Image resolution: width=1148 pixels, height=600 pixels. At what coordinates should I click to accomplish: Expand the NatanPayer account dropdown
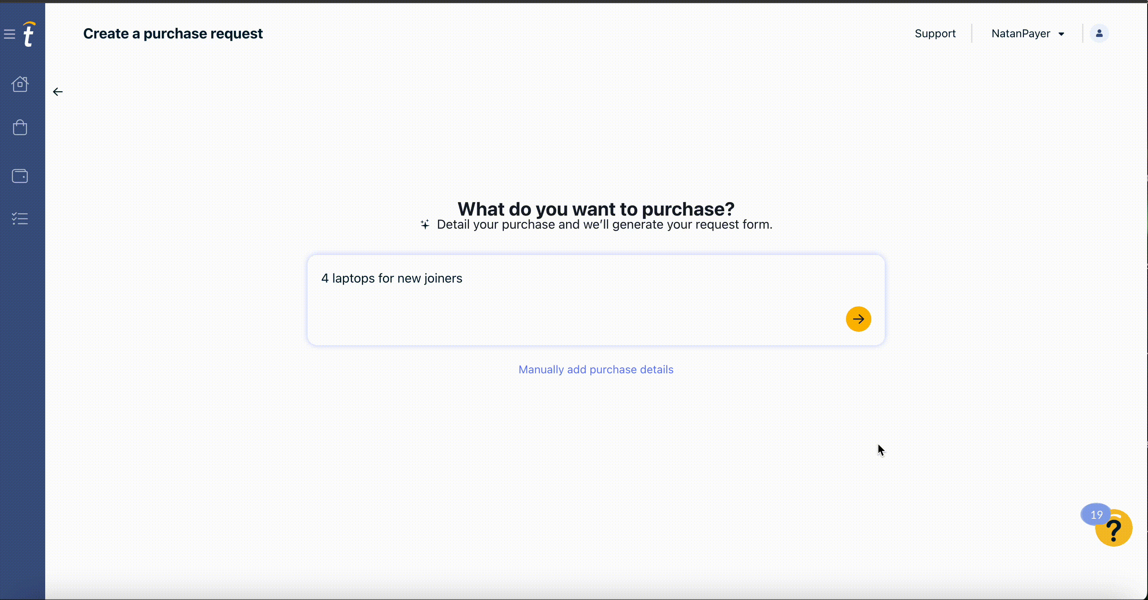point(1027,33)
